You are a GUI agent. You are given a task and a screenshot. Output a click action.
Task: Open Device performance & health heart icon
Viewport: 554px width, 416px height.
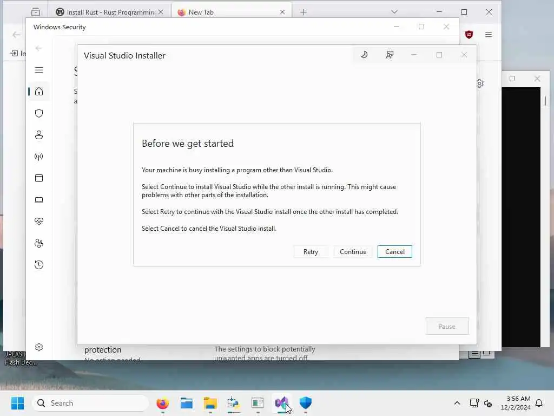39,222
